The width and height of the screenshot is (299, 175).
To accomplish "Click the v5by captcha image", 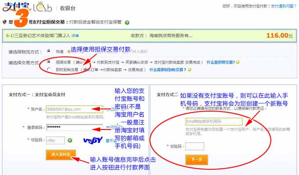I will coord(92,140).
